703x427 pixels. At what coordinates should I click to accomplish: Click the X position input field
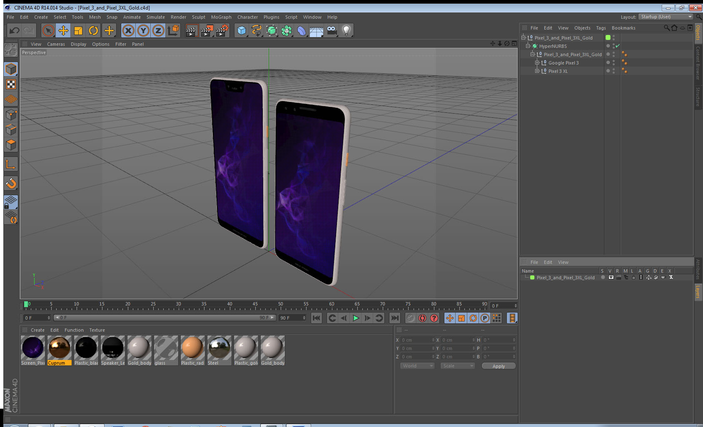click(x=417, y=340)
